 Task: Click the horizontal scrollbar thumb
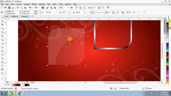pos(121,82)
